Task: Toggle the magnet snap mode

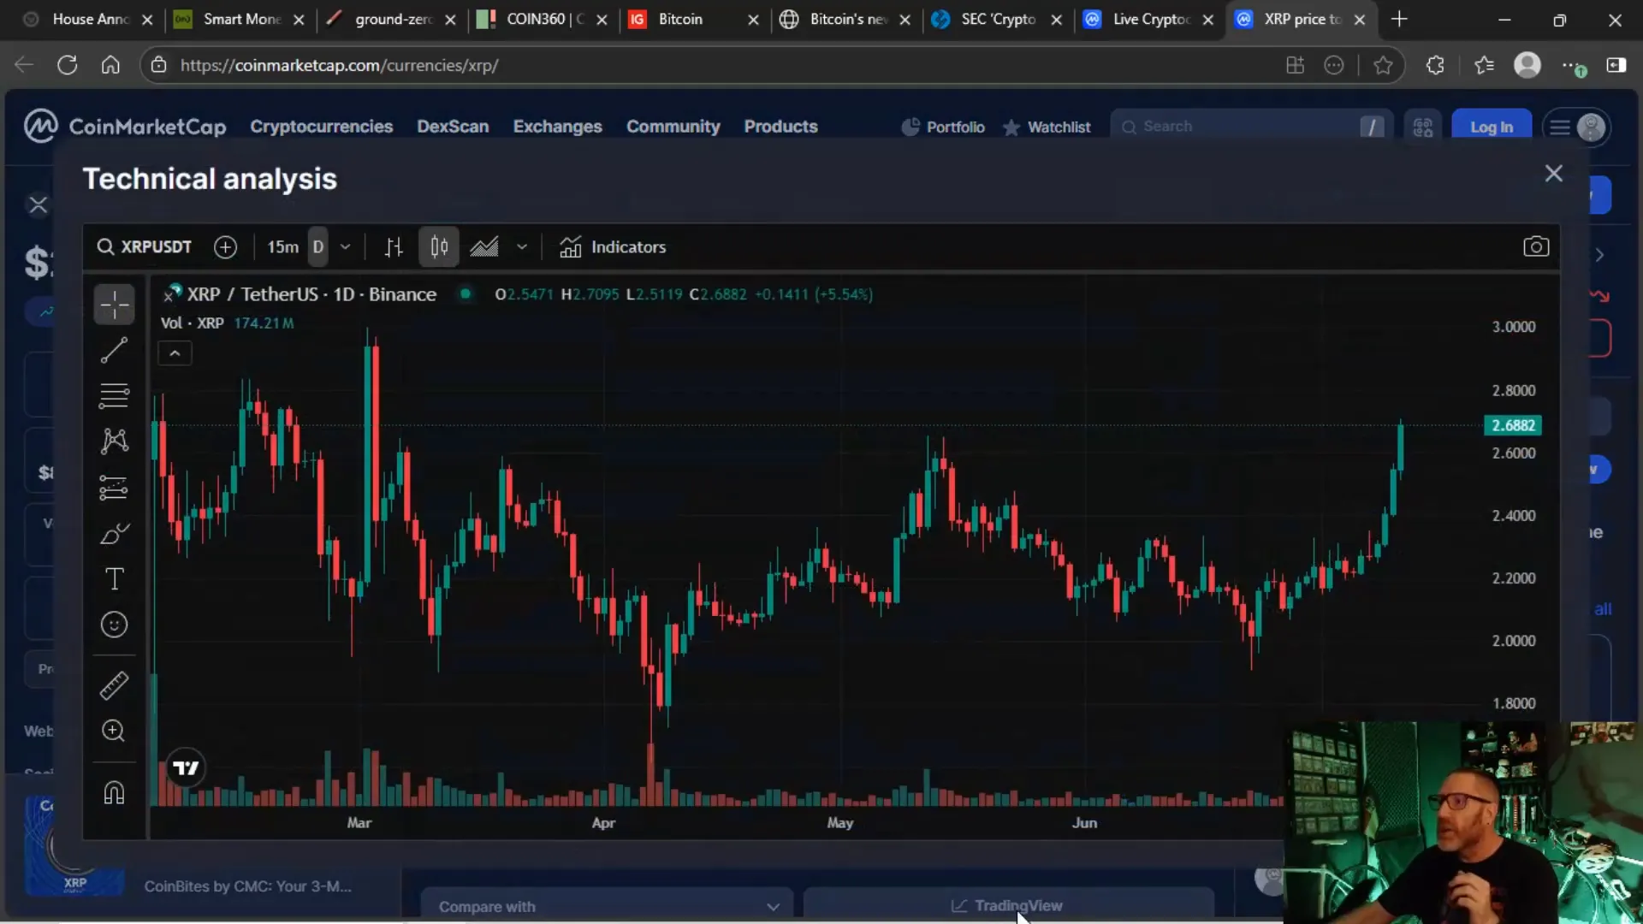Action: tap(114, 793)
